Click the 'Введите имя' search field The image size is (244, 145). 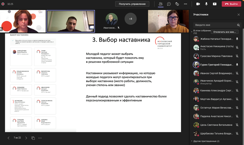click(214, 25)
